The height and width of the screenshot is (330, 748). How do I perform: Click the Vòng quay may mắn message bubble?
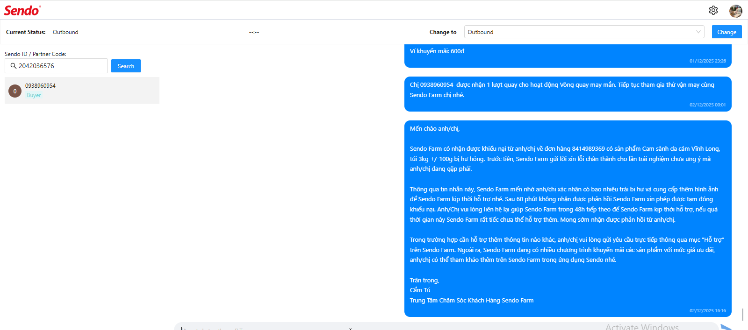(568, 94)
